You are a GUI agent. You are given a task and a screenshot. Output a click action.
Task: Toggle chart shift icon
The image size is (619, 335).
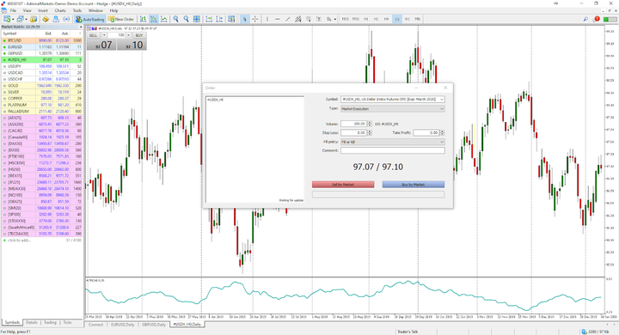tap(219, 19)
